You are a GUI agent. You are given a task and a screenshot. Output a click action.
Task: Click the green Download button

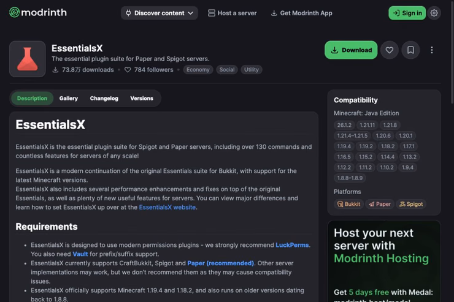[x=351, y=50]
